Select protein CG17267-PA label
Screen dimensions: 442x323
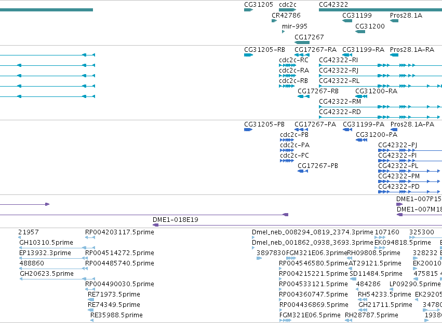315,124
